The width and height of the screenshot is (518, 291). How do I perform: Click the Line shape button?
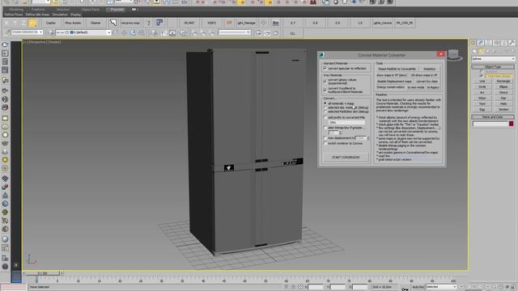[x=482, y=81]
